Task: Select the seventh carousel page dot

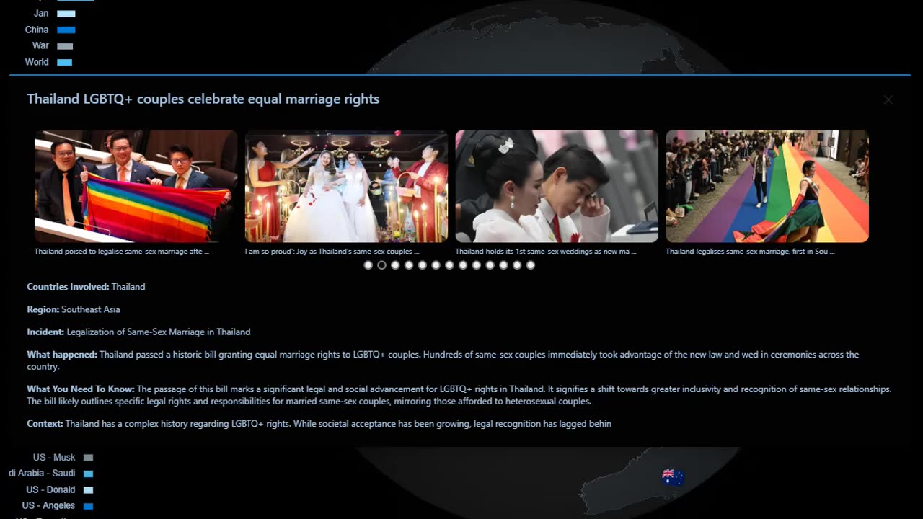Action: pyautogui.click(x=449, y=265)
